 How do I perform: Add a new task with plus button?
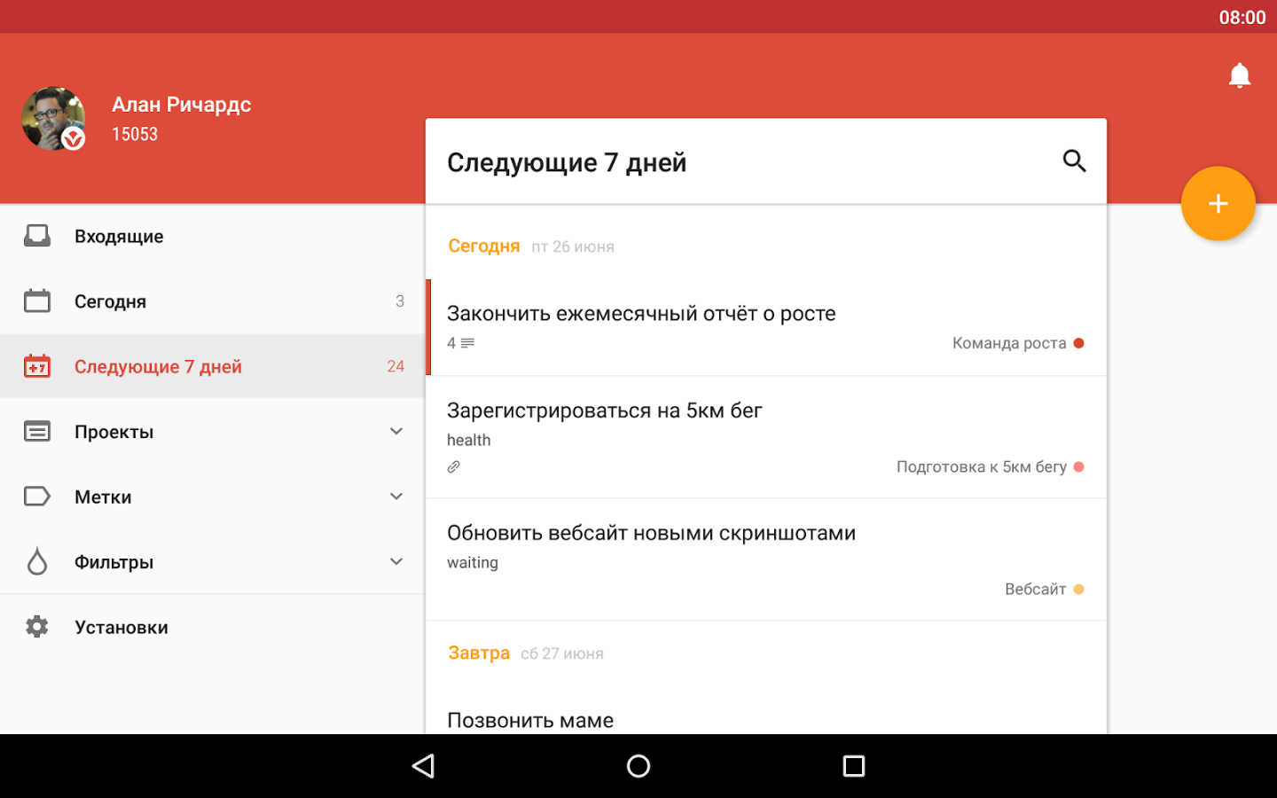coord(1218,203)
